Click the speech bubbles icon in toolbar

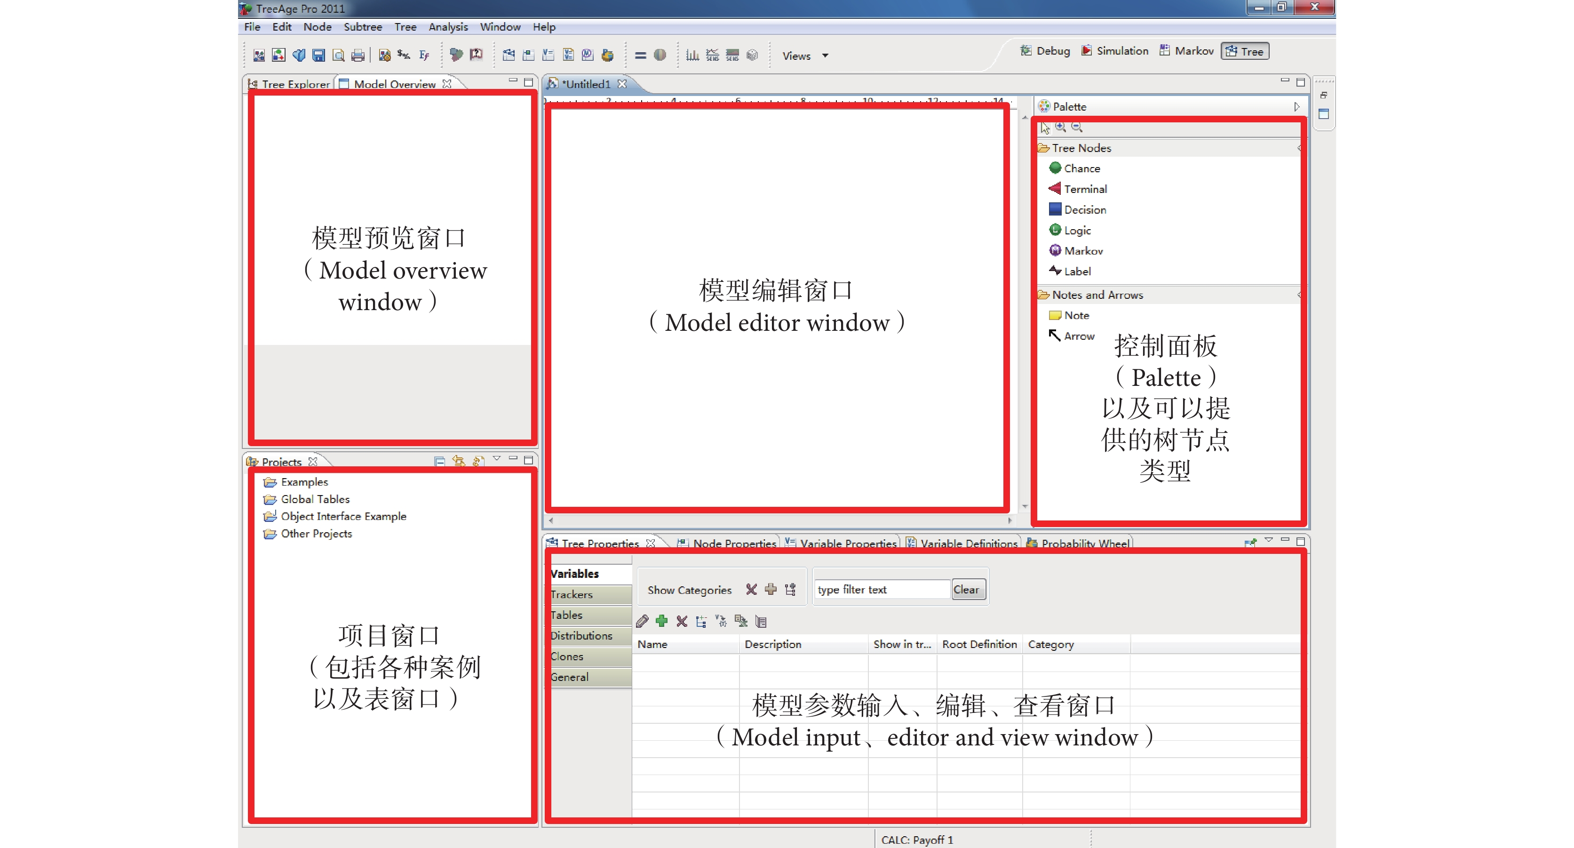[x=456, y=55]
